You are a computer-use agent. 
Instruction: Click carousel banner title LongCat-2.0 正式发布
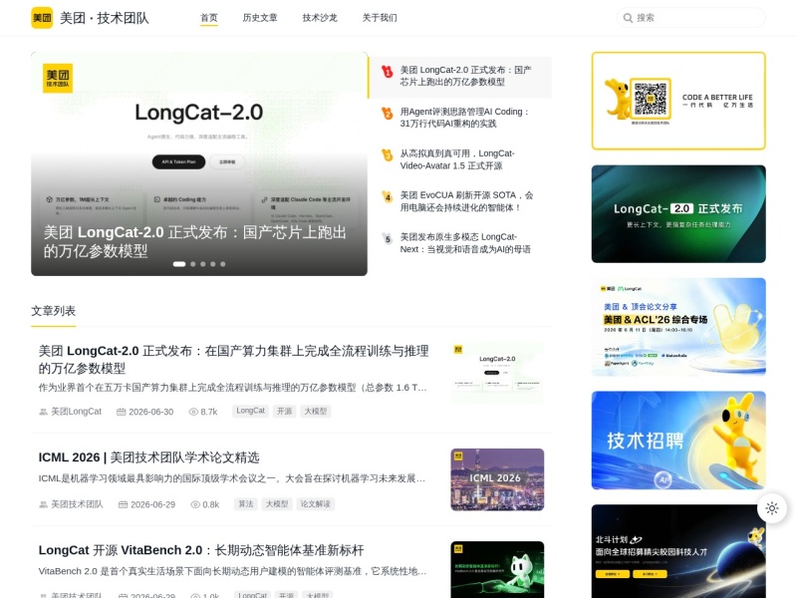[195, 241]
